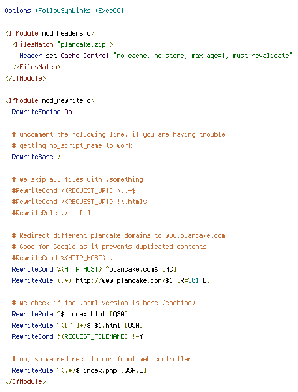298x392 pixels.
Task: Click commented RewriteCond with !\.html$ pattern
Action: pyautogui.click(x=79, y=202)
